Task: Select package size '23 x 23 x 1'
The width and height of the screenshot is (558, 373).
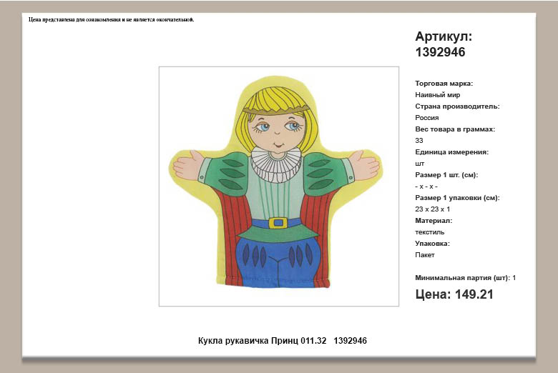Action: tap(432, 209)
